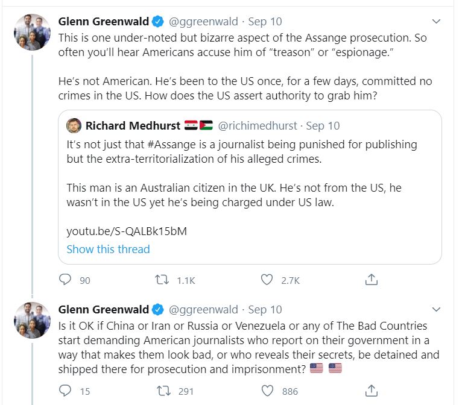Click Greenwald's avatar on the second tweet
The width and height of the screenshot is (465, 405).
(32, 320)
